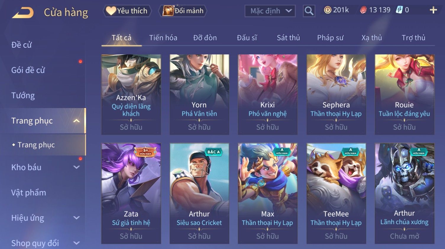The width and height of the screenshot is (445, 249).
Task: Click the golden back arrow icon
Action: click(23, 13)
